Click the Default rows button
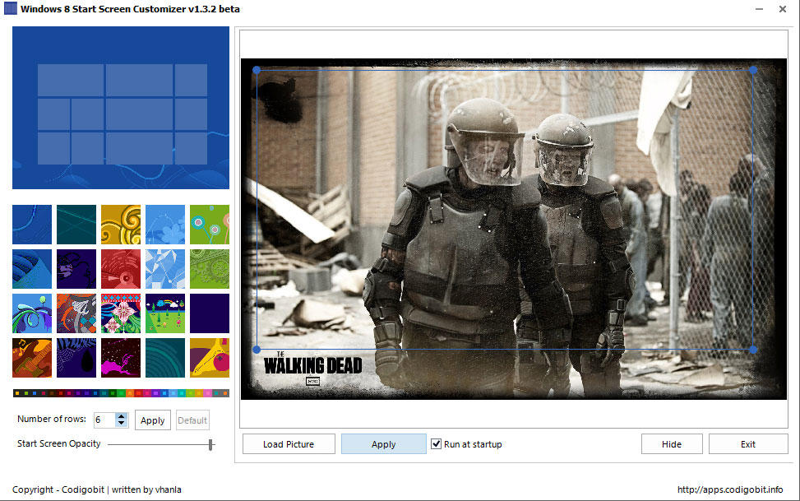 click(192, 420)
